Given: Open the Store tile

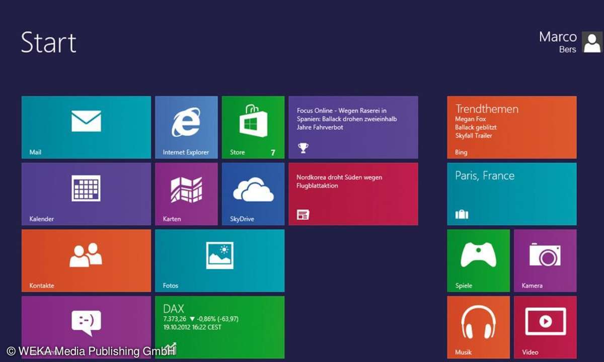Looking at the screenshot, I should pos(253,127).
